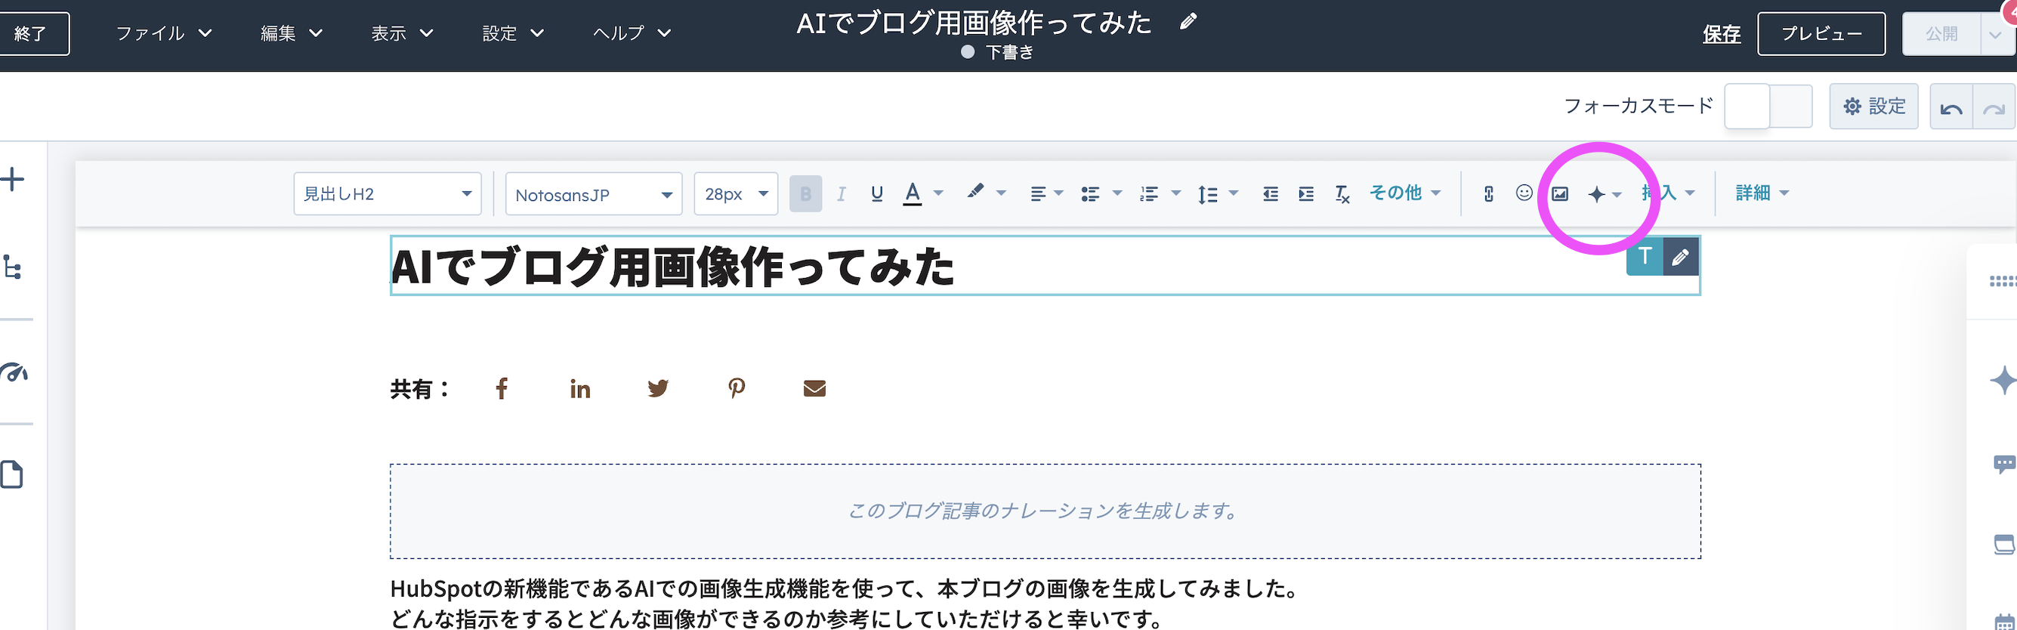Click the module edit pencil badge
Screen dimensions: 2017x630
pyautogui.click(x=1680, y=256)
